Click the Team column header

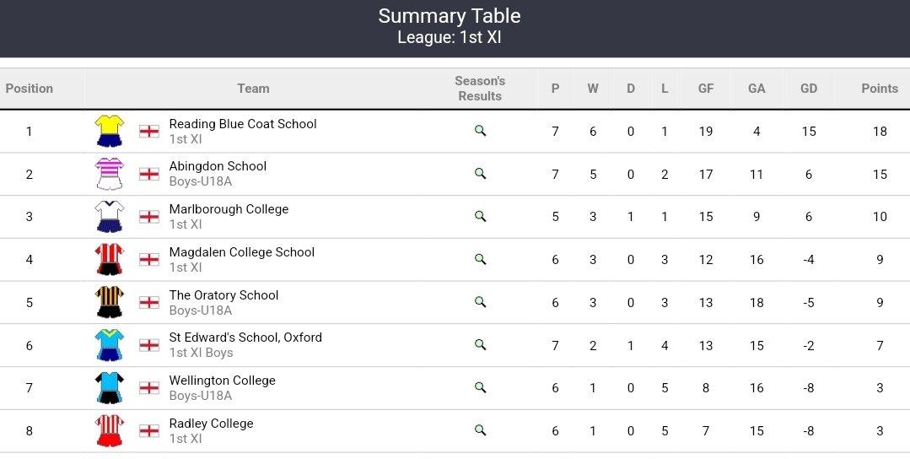tap(253, 89)
